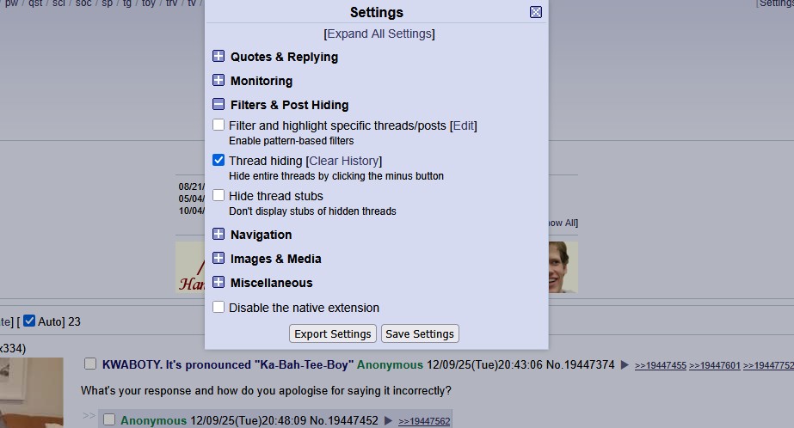Follow backlink >>19447601
This screenshot has height=428, width=794.
(x=715, y=366)
